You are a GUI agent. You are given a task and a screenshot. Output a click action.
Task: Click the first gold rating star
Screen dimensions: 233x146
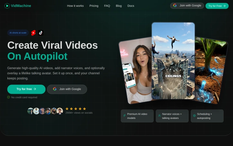(67, 109)
